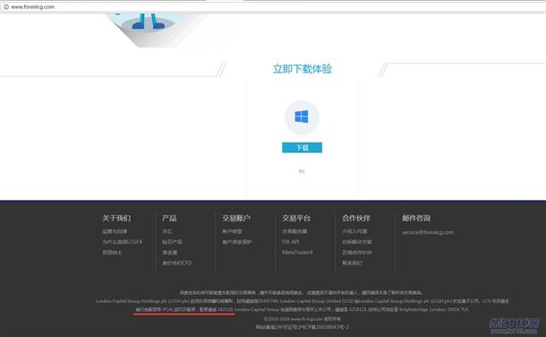Open the 介绍人代理 partner link

click(x=354, y=231)
